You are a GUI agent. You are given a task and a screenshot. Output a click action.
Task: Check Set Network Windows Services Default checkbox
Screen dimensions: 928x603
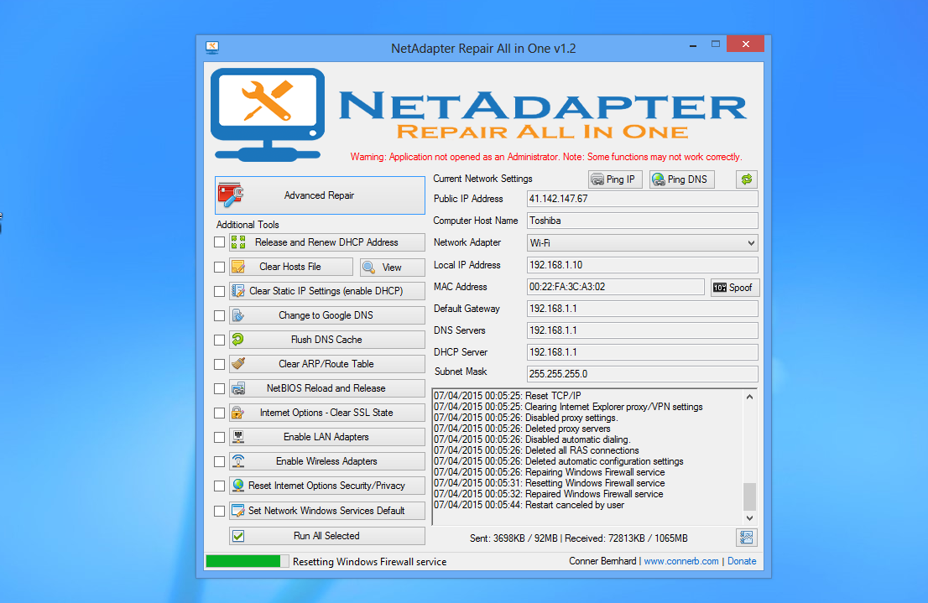click(x=220, y=510)
